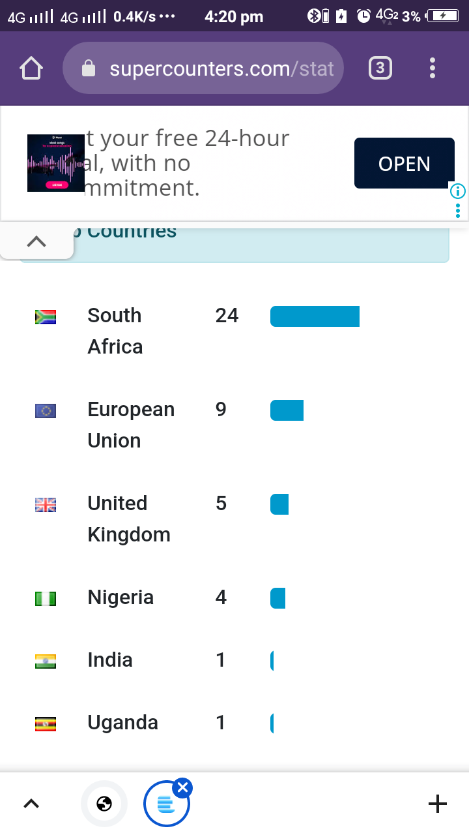This screenshot has width=469, height=835.
Task: Add a new tab with plus icon
Action: (x=438, y=804)
